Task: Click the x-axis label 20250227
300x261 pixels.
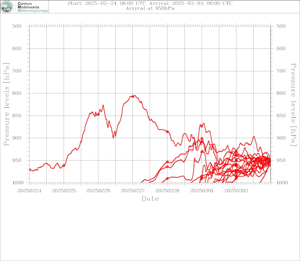Action: [x=133, y=191]
